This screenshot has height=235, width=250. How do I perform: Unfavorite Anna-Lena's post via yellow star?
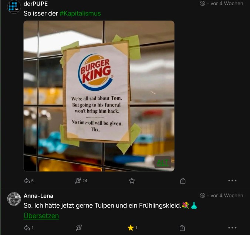tap(130, 228)
